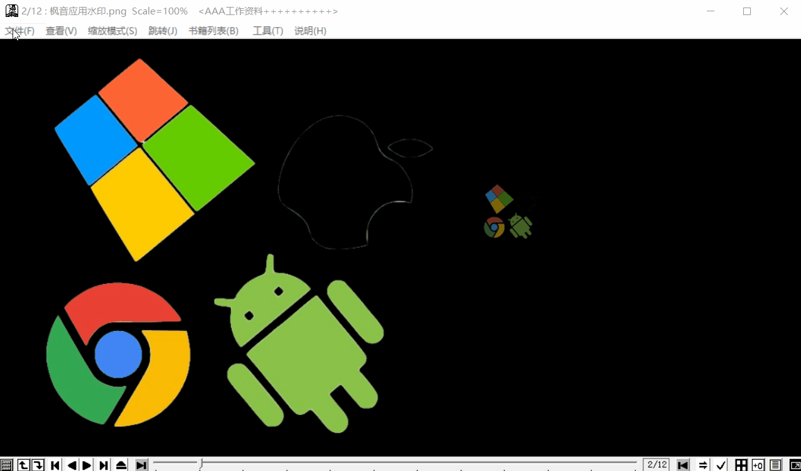Viewport: 801px width, 471px height.
Task: Maximize the viewer window
Action: click(747, 11)
